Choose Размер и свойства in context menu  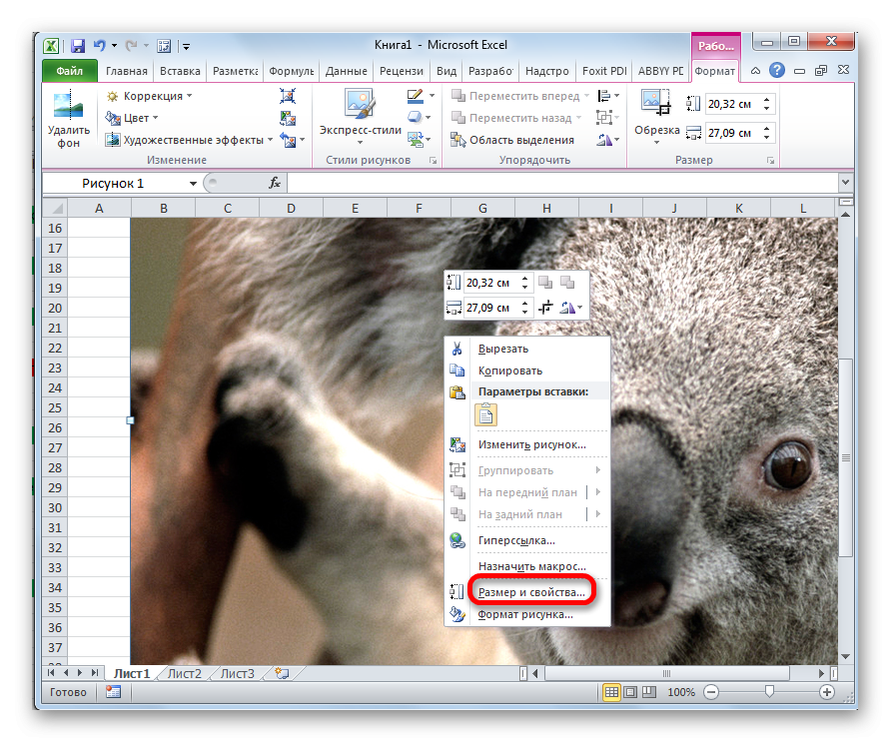point(531,592)
